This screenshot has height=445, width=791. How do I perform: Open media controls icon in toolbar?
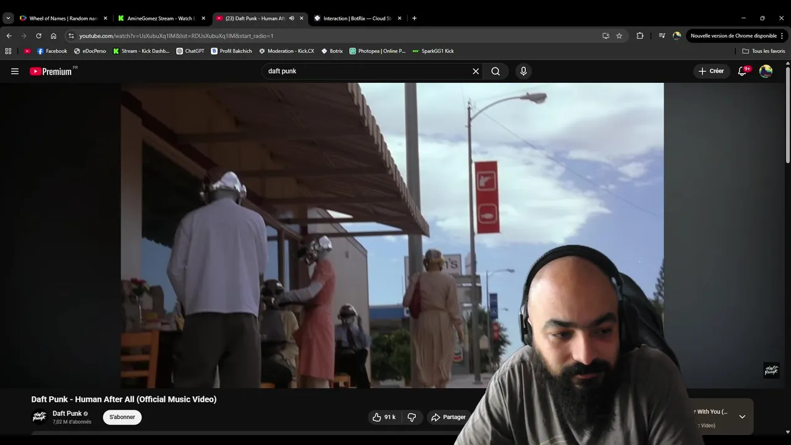pyautogui.click(x=662, y=36)
